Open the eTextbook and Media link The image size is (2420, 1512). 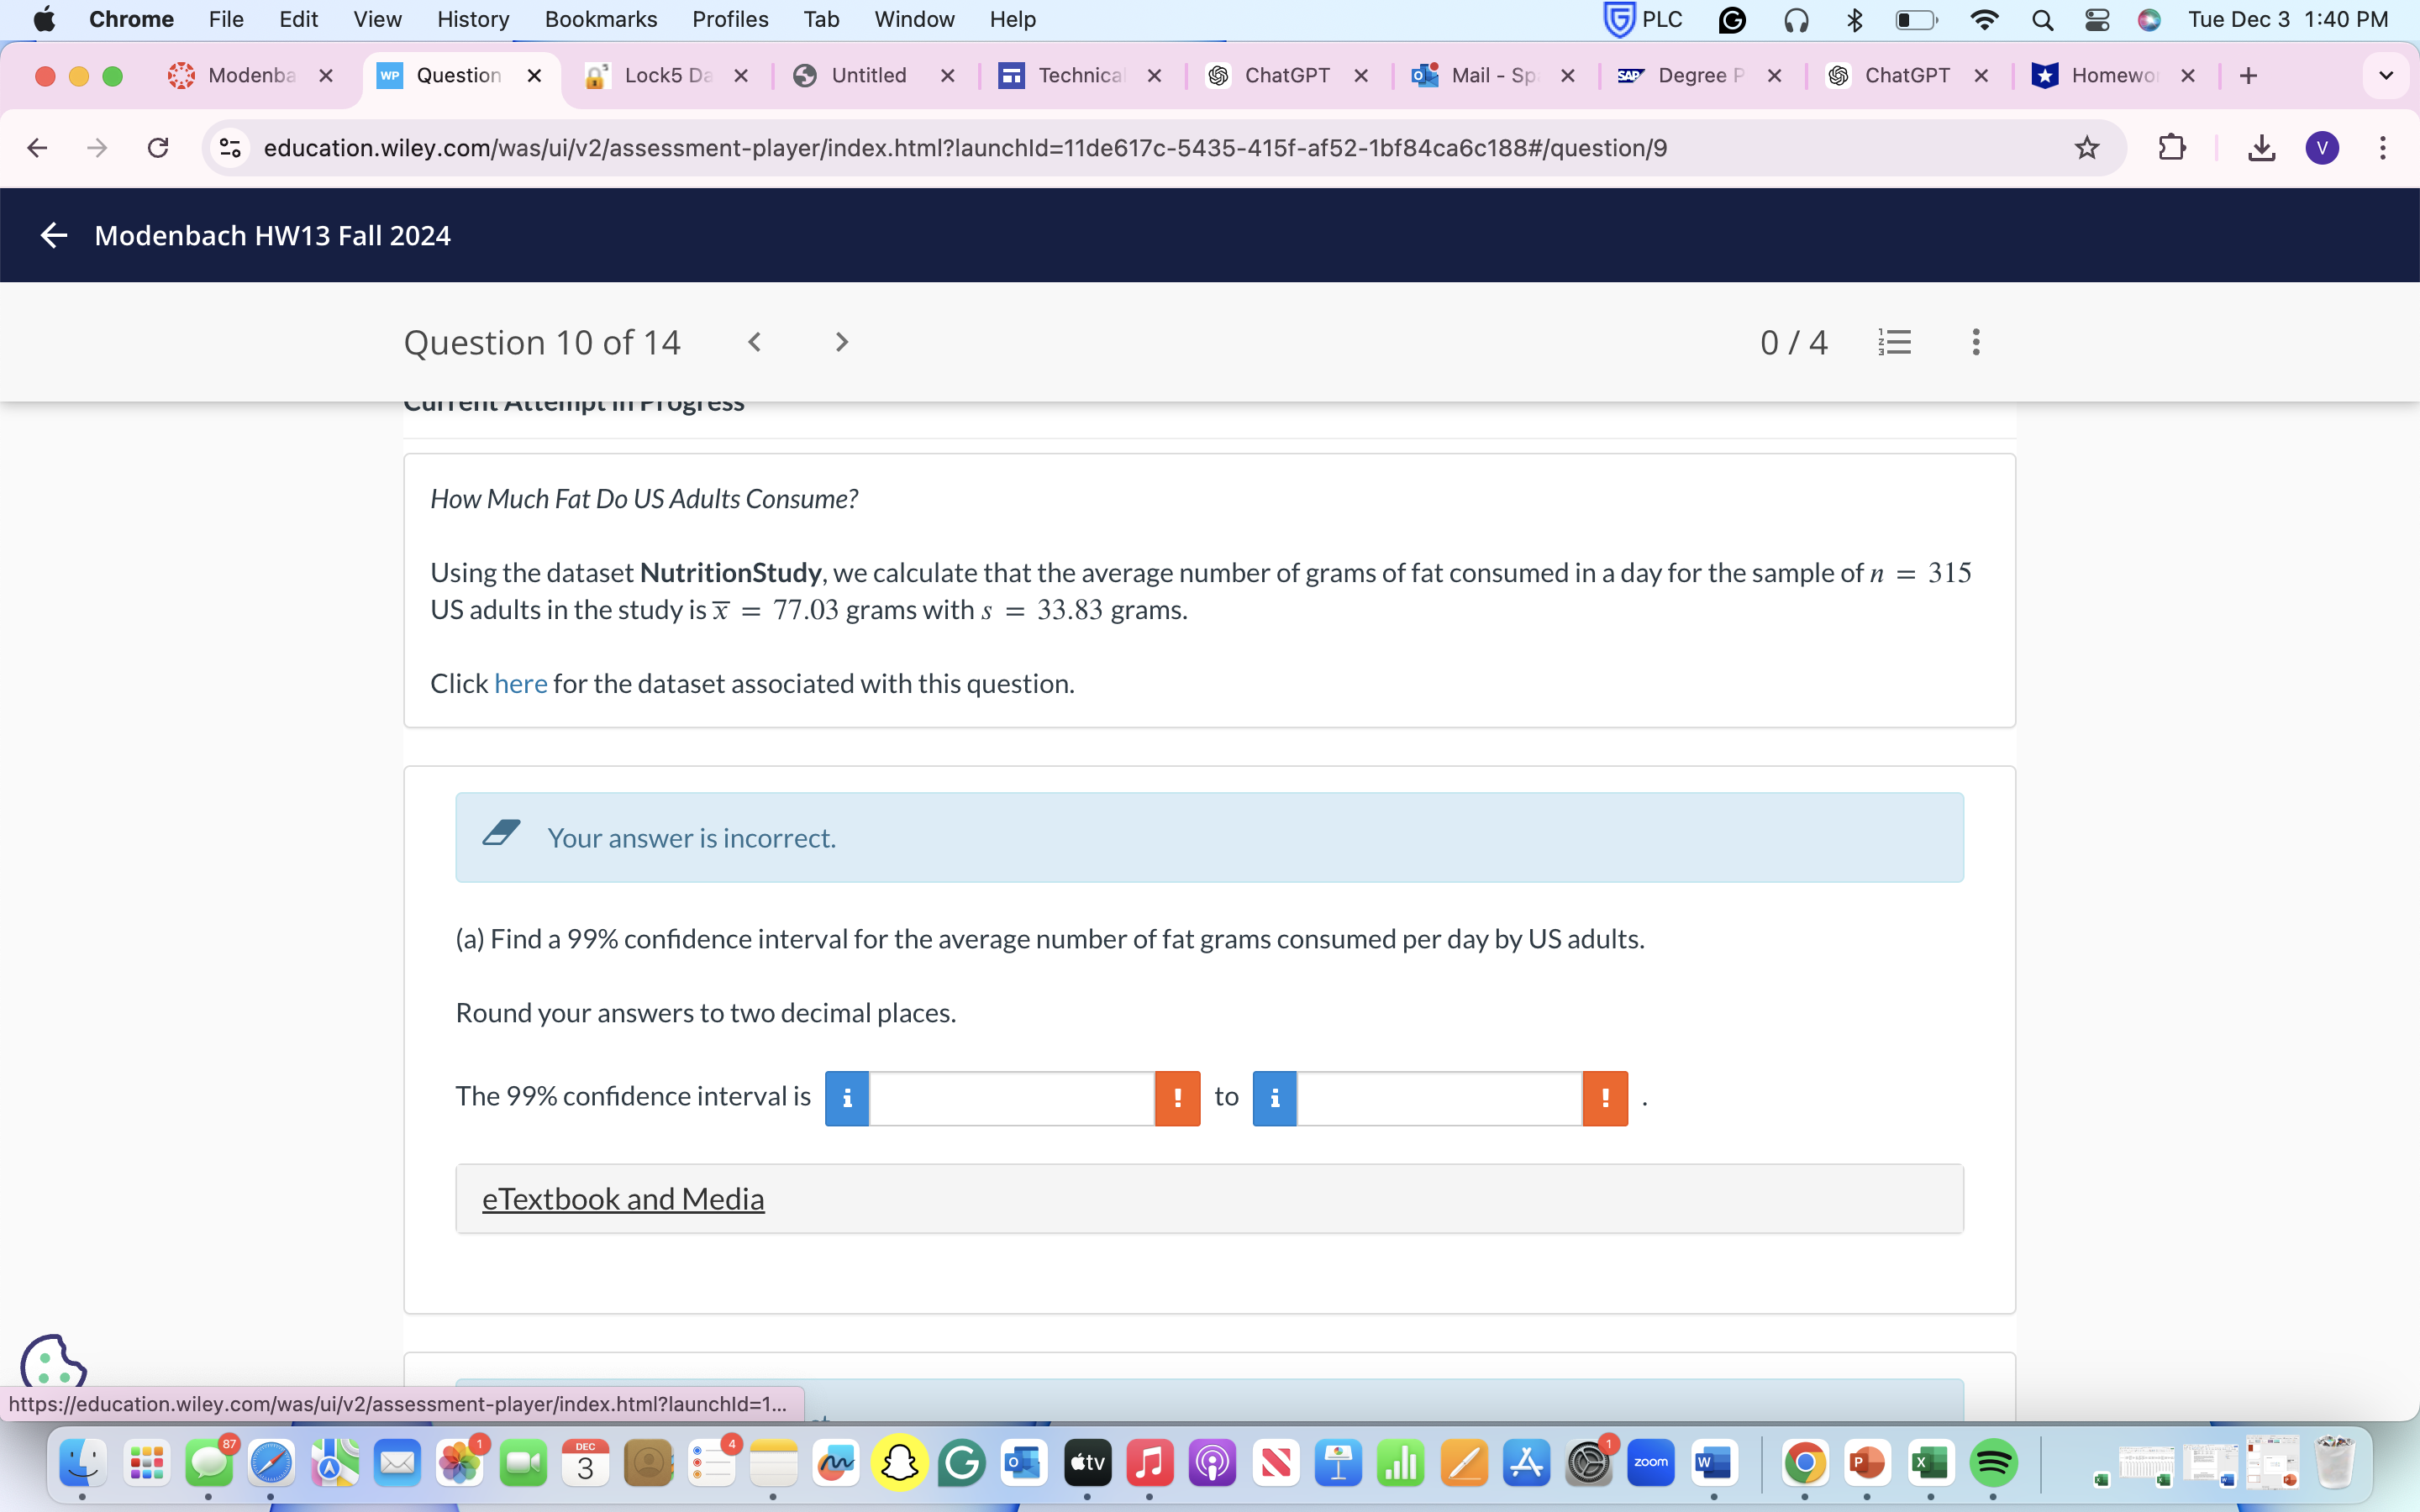coord(623,1198)
